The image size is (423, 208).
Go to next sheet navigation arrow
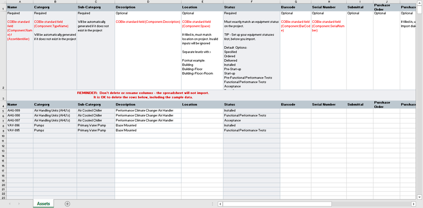click(x=19, y=204)
